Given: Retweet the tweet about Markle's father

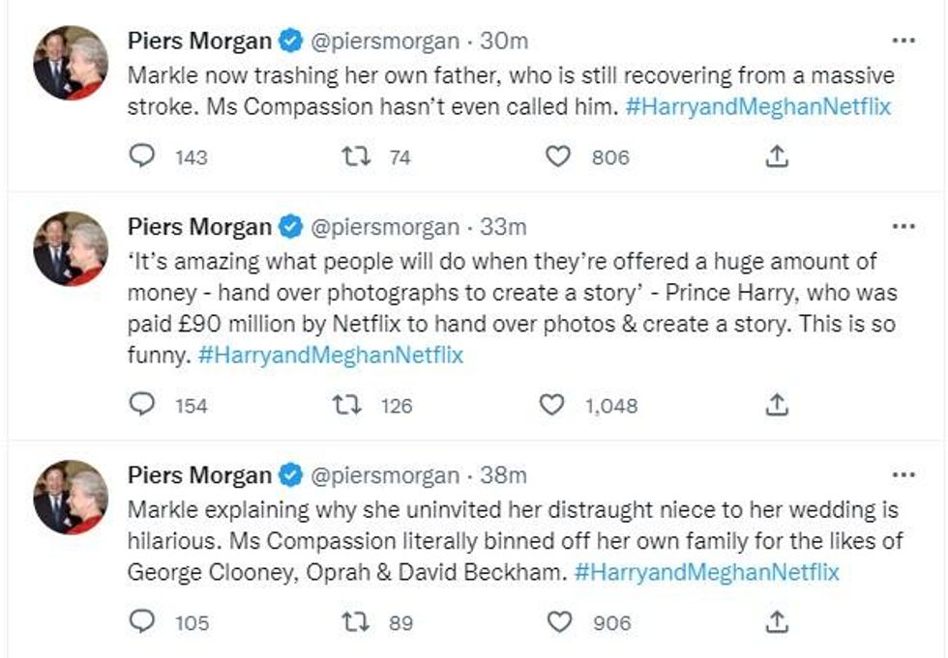Looking at the screenshot, I should click(350, 157).
